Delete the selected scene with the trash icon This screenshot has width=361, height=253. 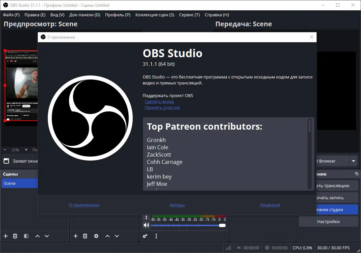15,236
